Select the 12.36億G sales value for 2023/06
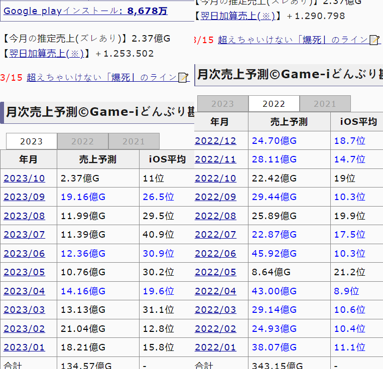The width and height of the screenshot is (383, 369). tap(83, 253)
